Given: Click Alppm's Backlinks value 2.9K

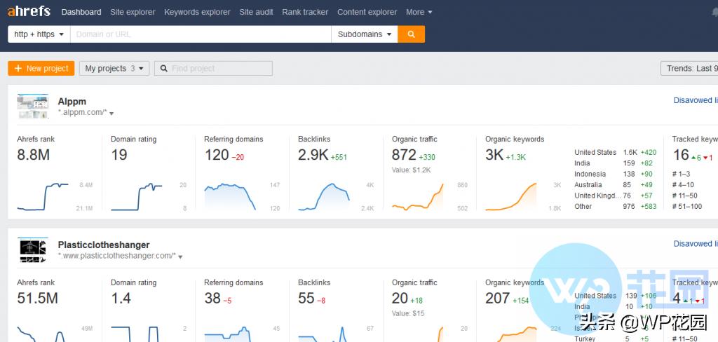Looking at the screenshot, I should 313,156.
